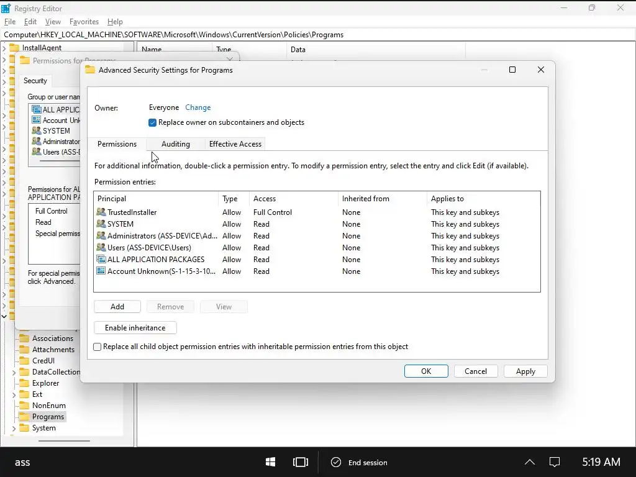Click the NonEnum folder icon
636x477 pixels.
pos(24,405)
